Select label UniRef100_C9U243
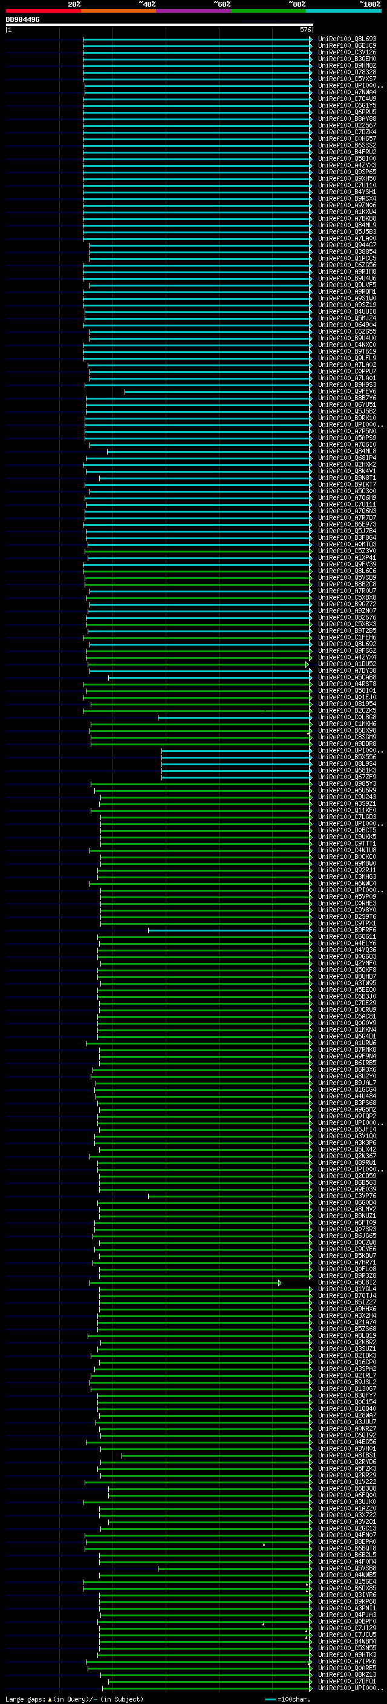The width and height of the screenshot is (387, 1704). point(347,797)
